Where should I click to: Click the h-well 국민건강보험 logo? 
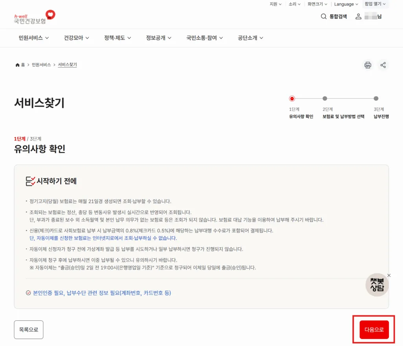coord(33,17)
